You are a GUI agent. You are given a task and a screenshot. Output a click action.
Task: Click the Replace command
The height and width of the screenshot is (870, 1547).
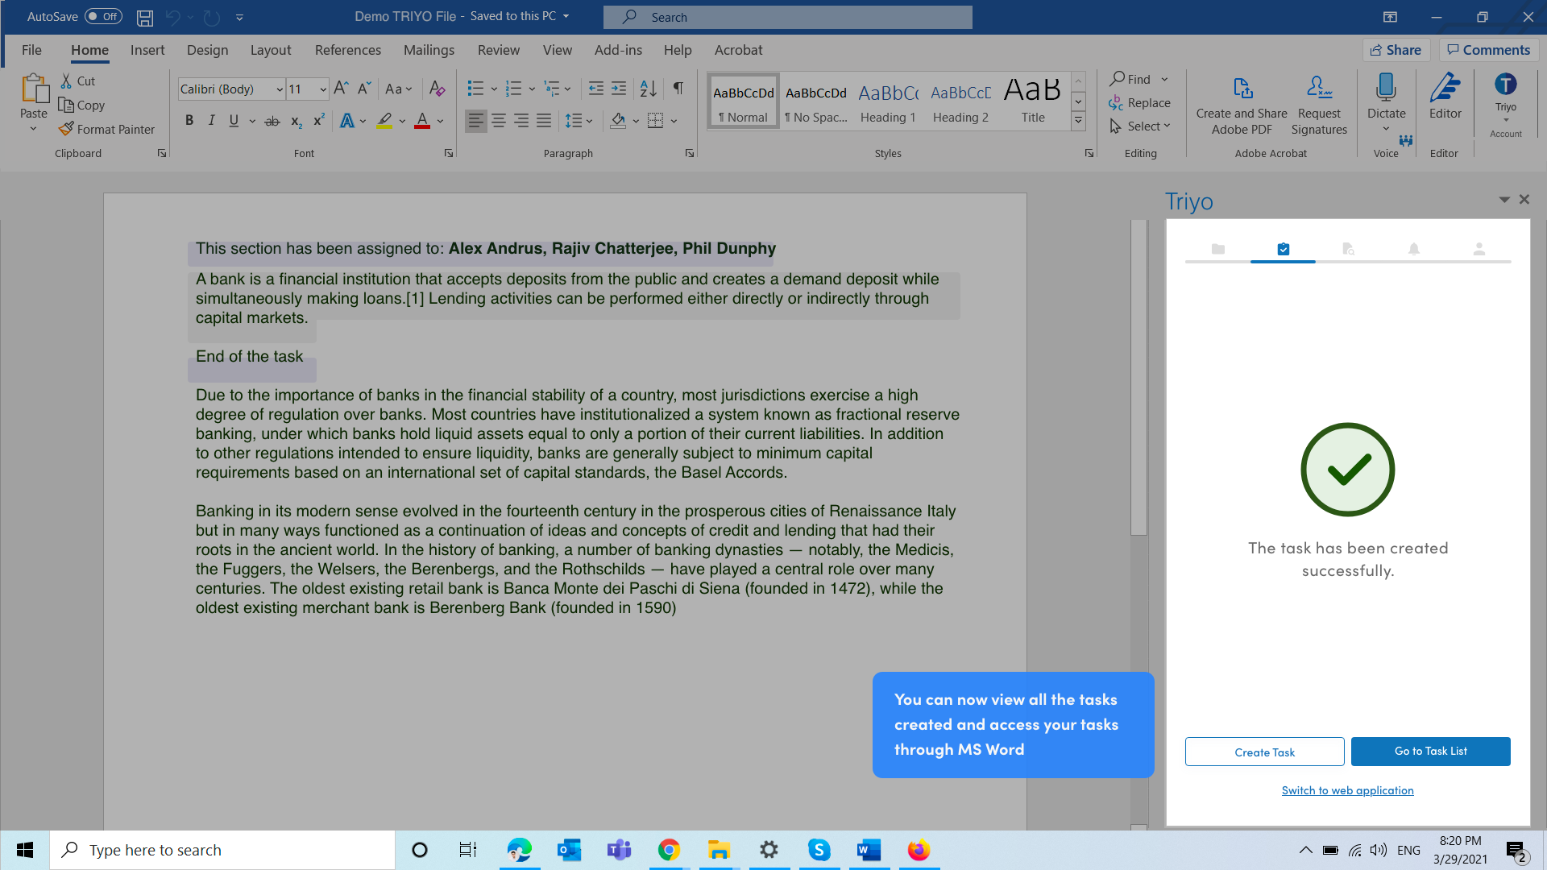click(1139, 103)
